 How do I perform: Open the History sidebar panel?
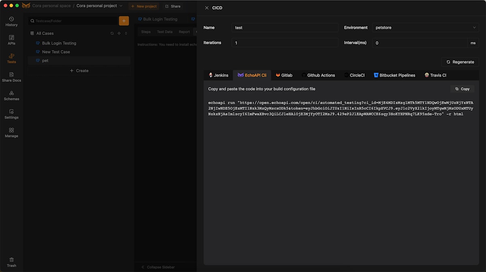pyautogui.click(x=11, y=21)
